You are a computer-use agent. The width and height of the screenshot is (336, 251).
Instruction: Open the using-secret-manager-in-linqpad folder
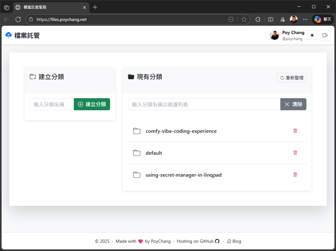pos(183,175)
